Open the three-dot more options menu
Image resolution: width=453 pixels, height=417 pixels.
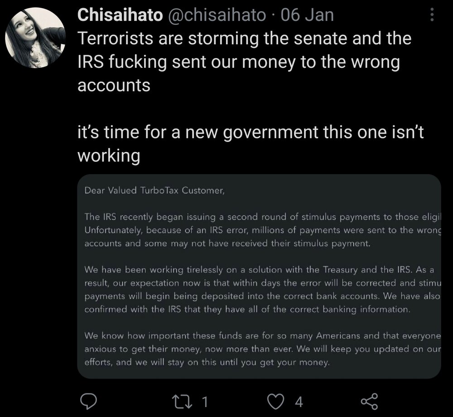pos(431,16)
